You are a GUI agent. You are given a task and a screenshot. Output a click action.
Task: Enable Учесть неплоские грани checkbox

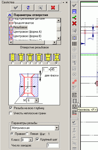pyautogui.click(x=11, y=113)
